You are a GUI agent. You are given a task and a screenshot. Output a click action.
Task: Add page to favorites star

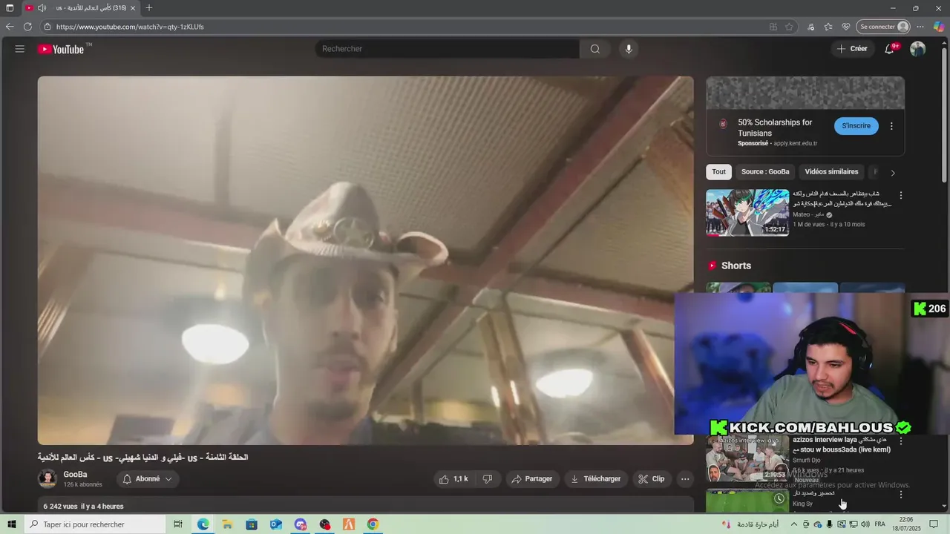[x=789, y=27]
